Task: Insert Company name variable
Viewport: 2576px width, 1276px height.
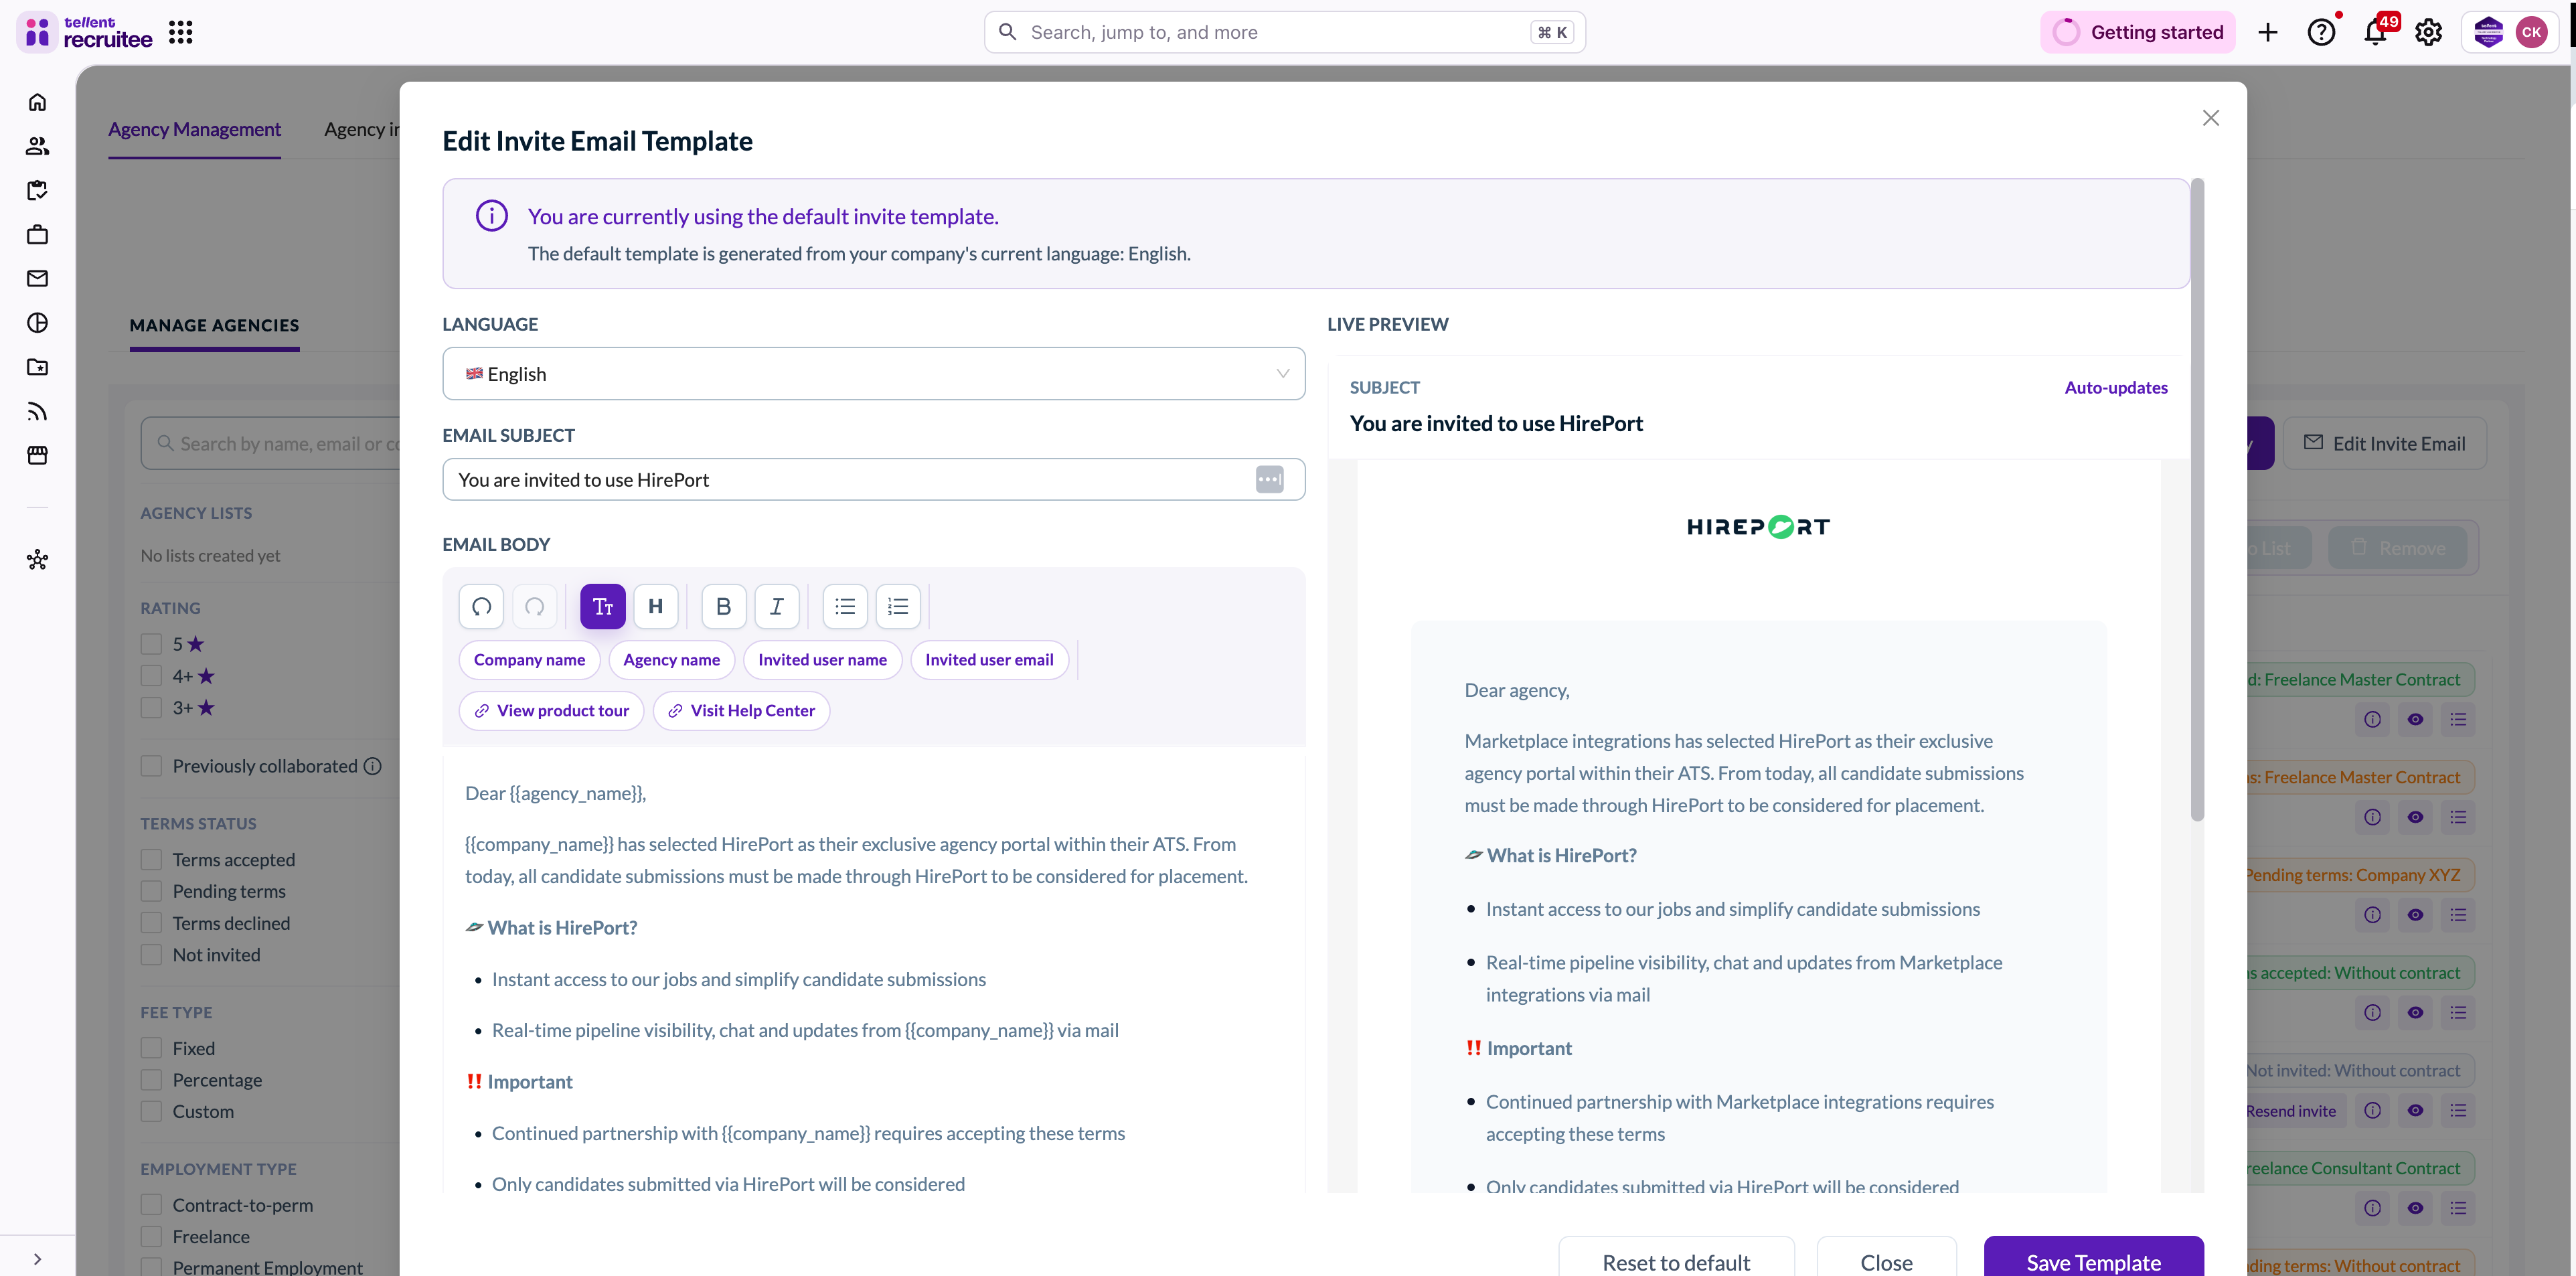Action: point(529,660)
